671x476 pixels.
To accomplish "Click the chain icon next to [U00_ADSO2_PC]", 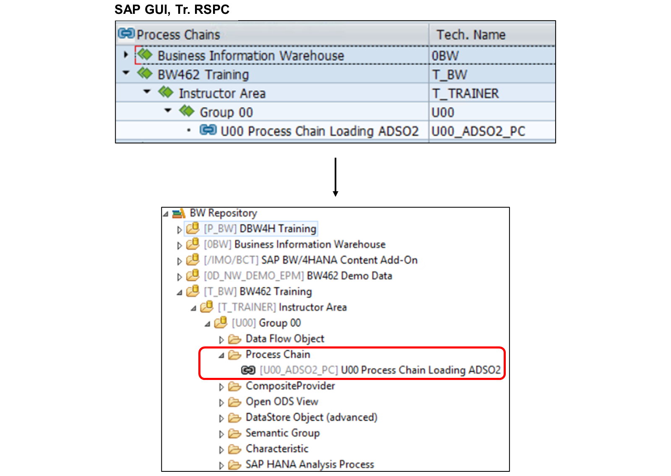I will coord(248,370).
